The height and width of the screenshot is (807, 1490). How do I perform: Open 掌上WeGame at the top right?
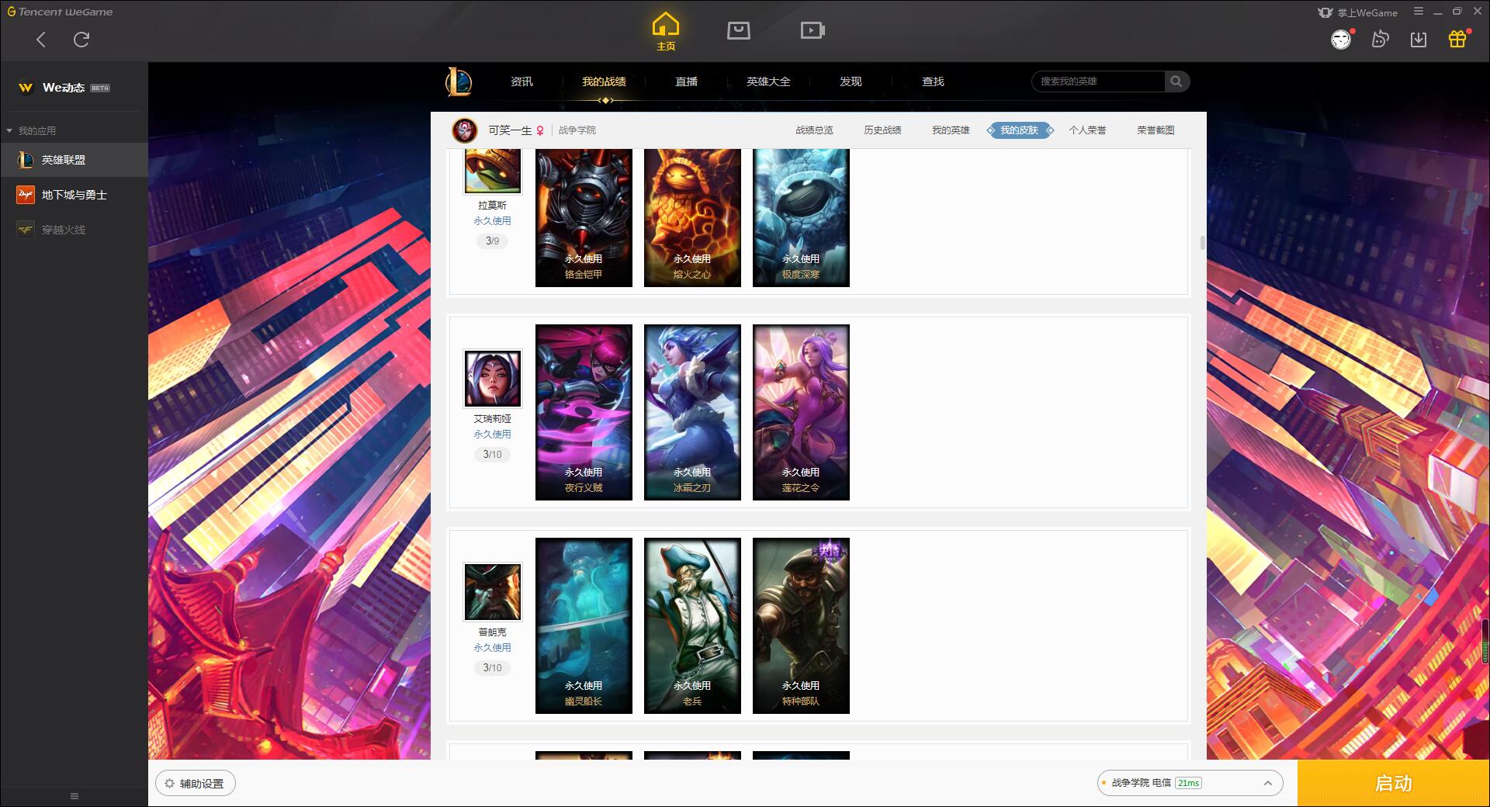pyautogui.click(x=1357, y=12)
